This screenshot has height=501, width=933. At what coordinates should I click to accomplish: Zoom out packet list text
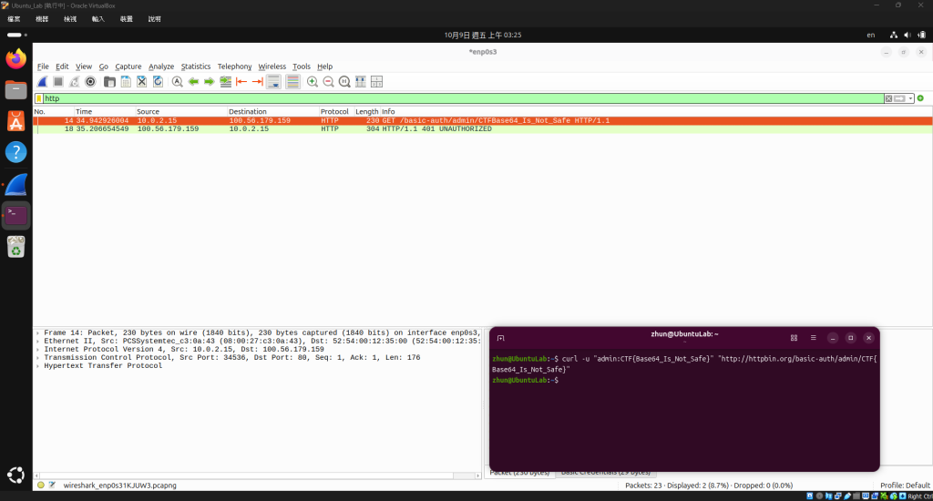(328, 82)
